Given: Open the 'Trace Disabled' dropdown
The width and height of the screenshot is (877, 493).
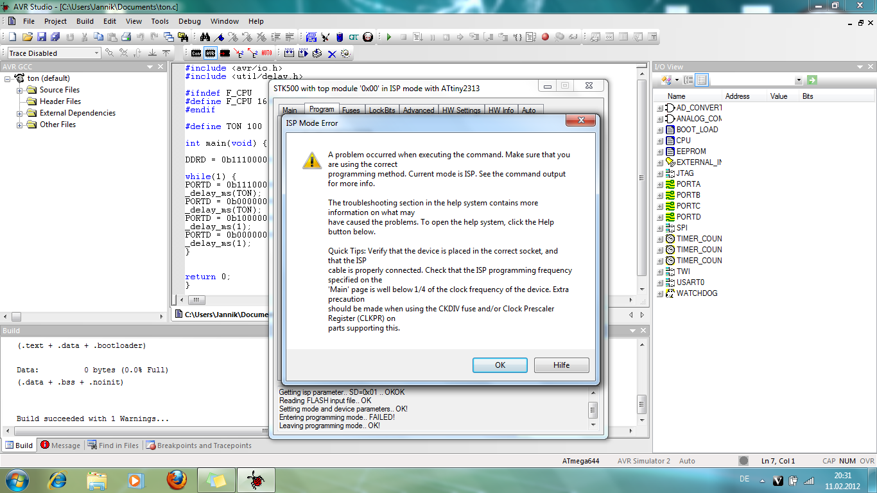Looking at the screenshot, I should coord(96,53).
